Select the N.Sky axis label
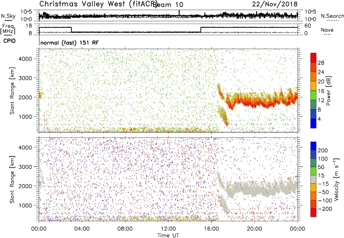Screen dimensions: 344x238 coord(8,16)
